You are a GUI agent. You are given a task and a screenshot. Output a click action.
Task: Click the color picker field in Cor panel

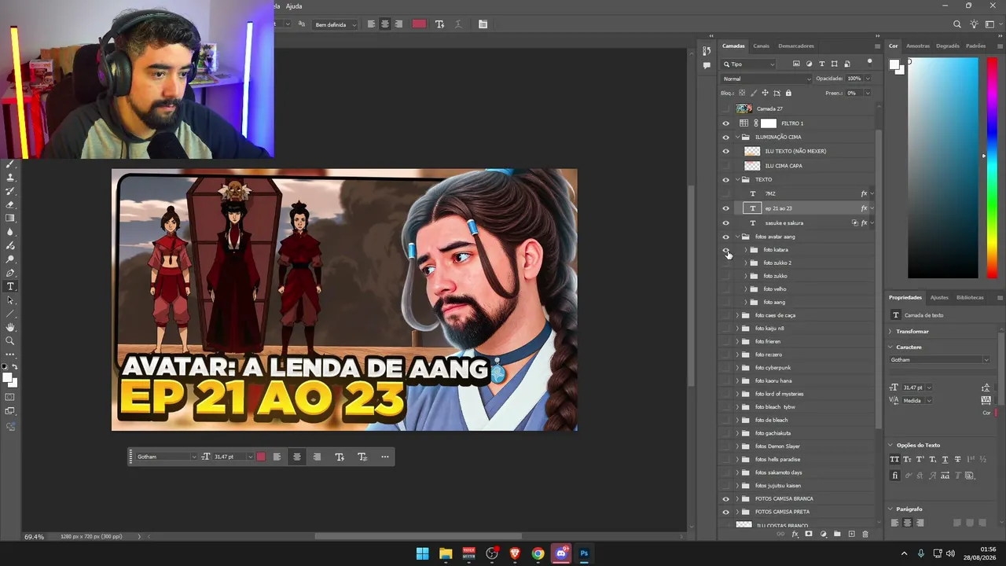click(943, 169)
